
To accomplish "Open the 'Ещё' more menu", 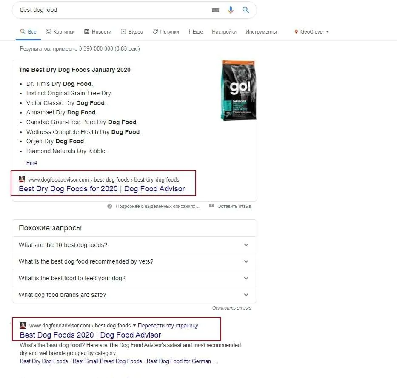I will [x=195, y=31].
